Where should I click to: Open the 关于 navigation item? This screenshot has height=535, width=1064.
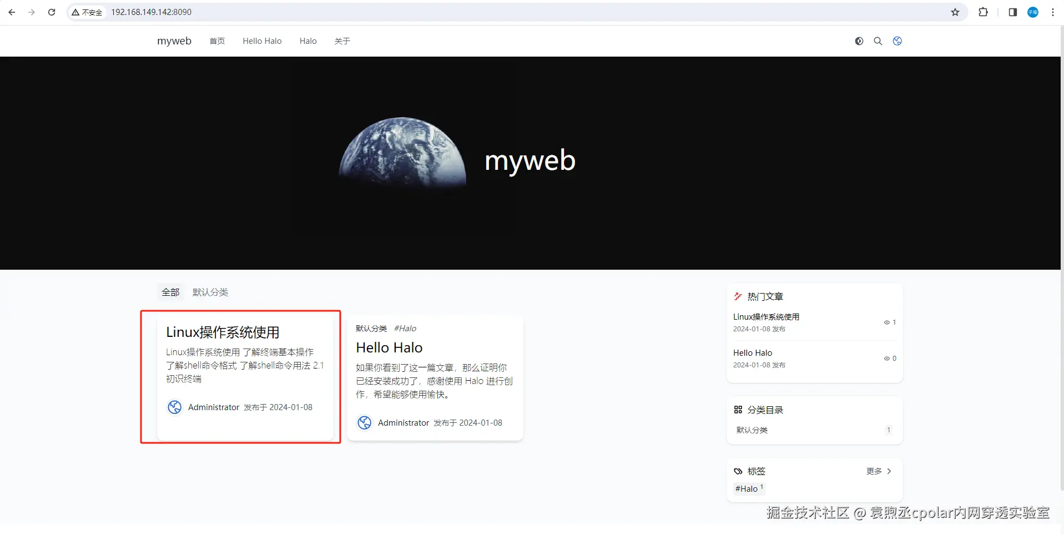point(342,41)
